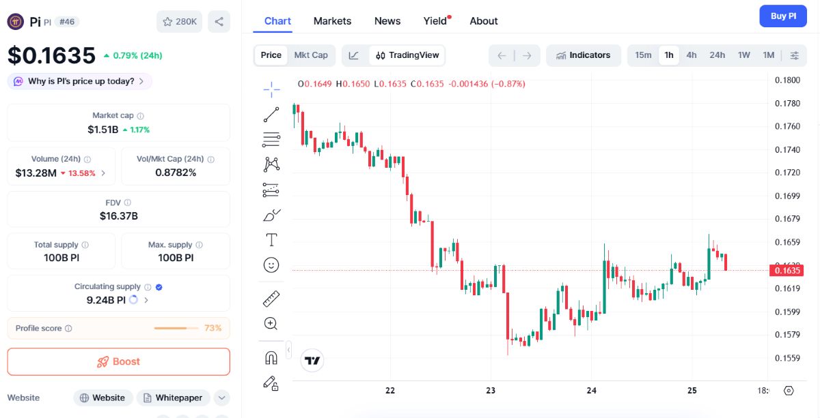Click the Buy PI button
Screen dimensions: 820x418
click(x=783, y=16)
